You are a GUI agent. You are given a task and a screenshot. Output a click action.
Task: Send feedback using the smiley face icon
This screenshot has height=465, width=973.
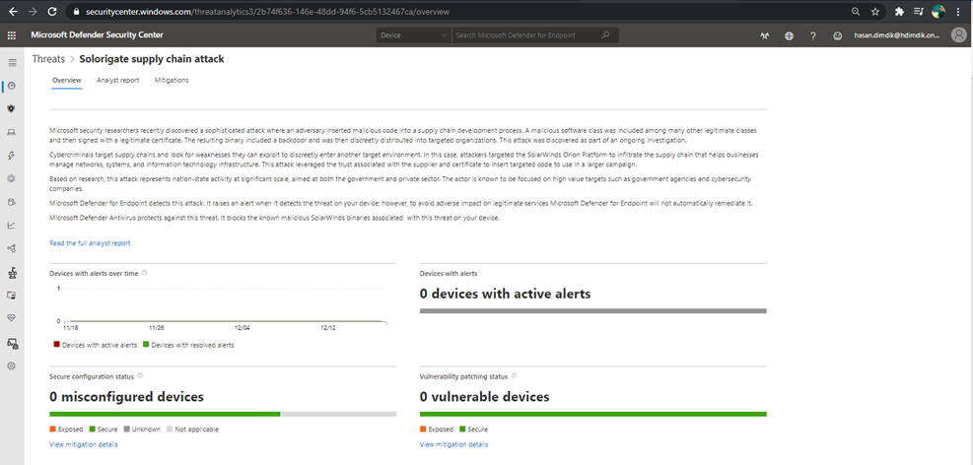(x=838, y=36)
